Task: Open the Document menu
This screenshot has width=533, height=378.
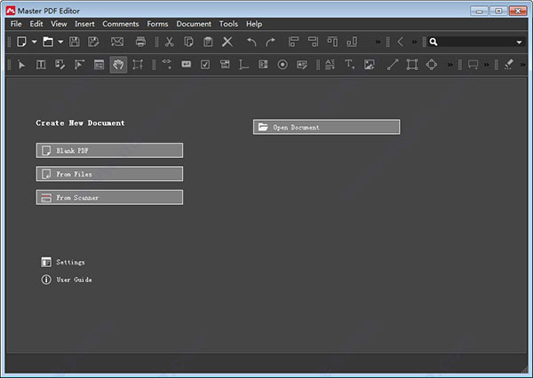Action: (x=194, y=24)
